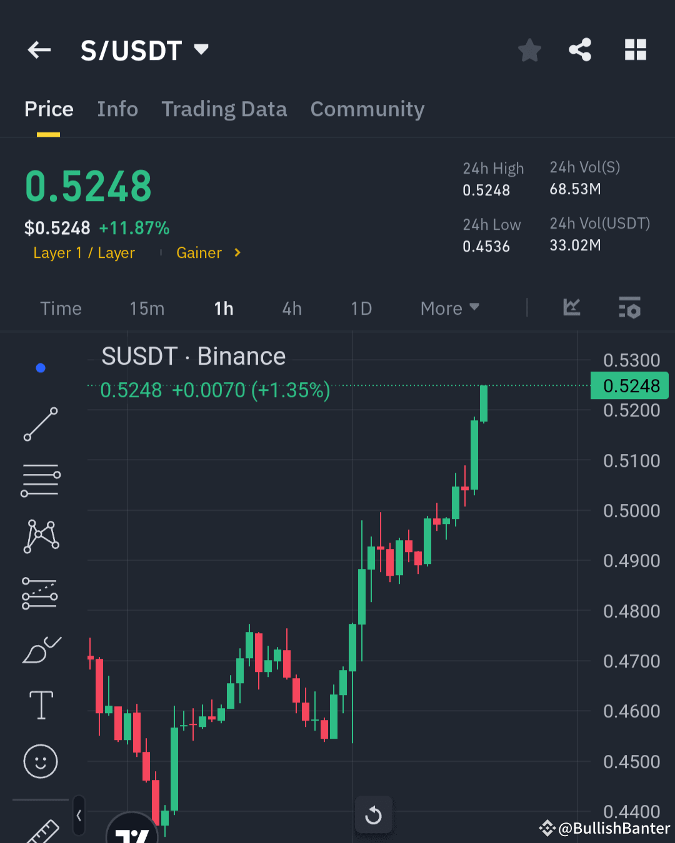Viewport: 675px width, 843px height.
Task: Tap the chart refresh button
Action: 373,814
